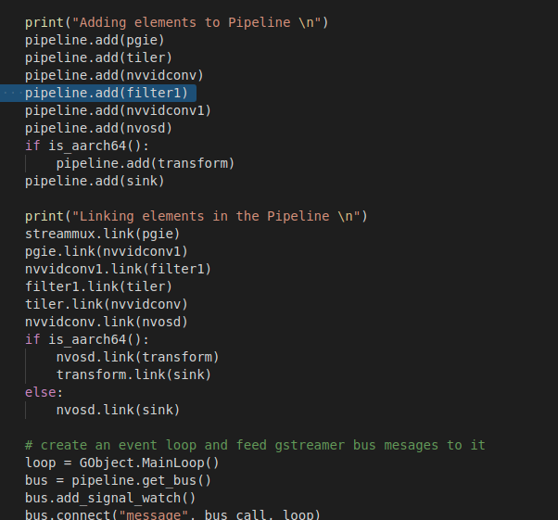This screenshot has width=558, height=520.
Task: Place cursor on transform.link(sink) line
Action: click(133, 374)
